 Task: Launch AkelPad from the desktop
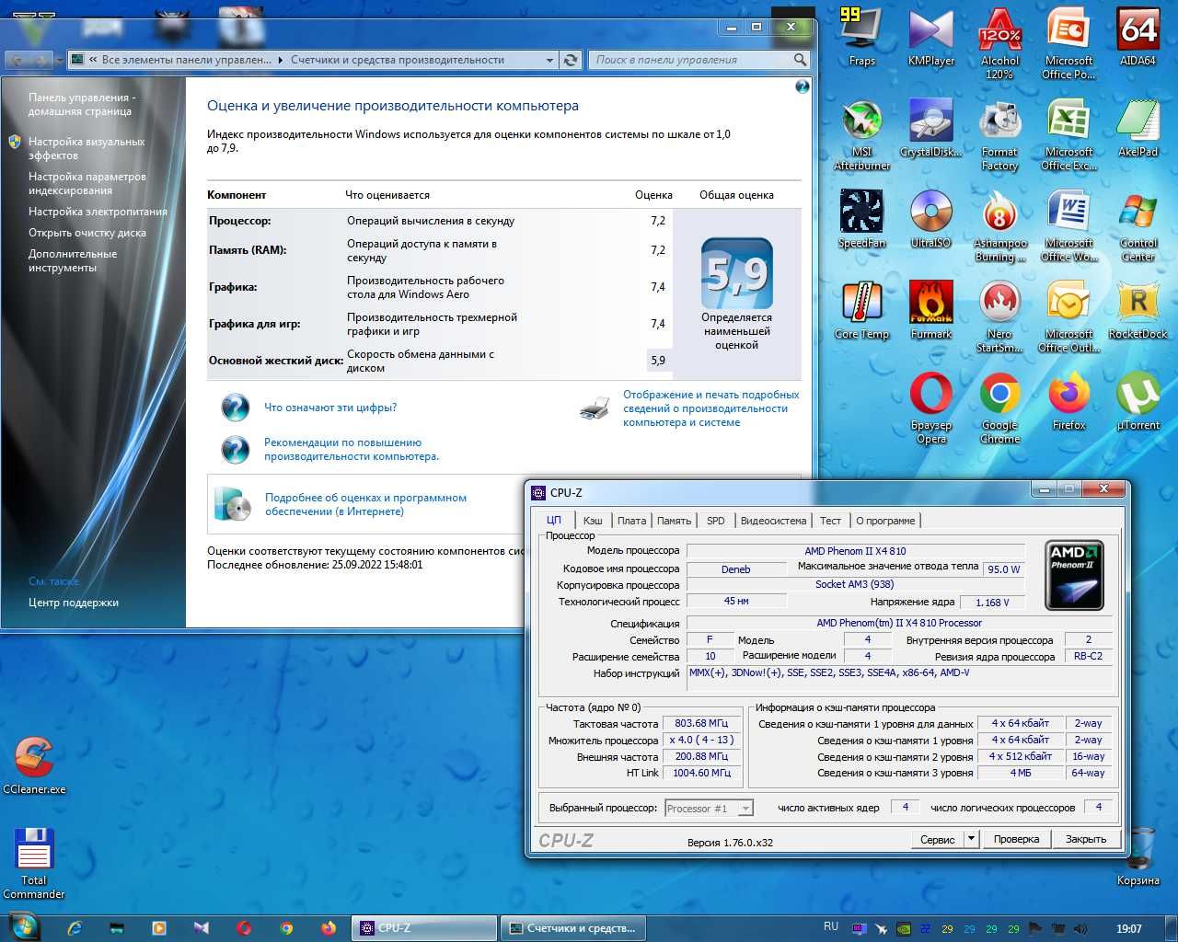[x=1138, y=128]
